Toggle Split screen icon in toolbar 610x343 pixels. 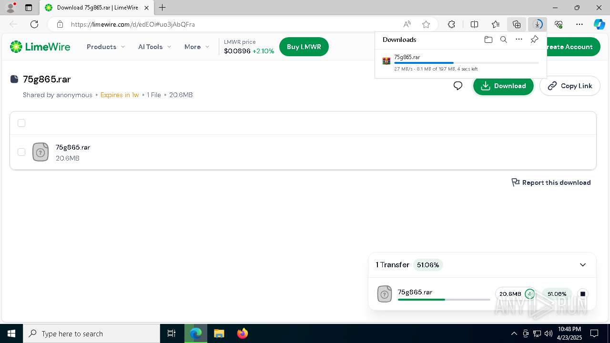click(474, 24)
